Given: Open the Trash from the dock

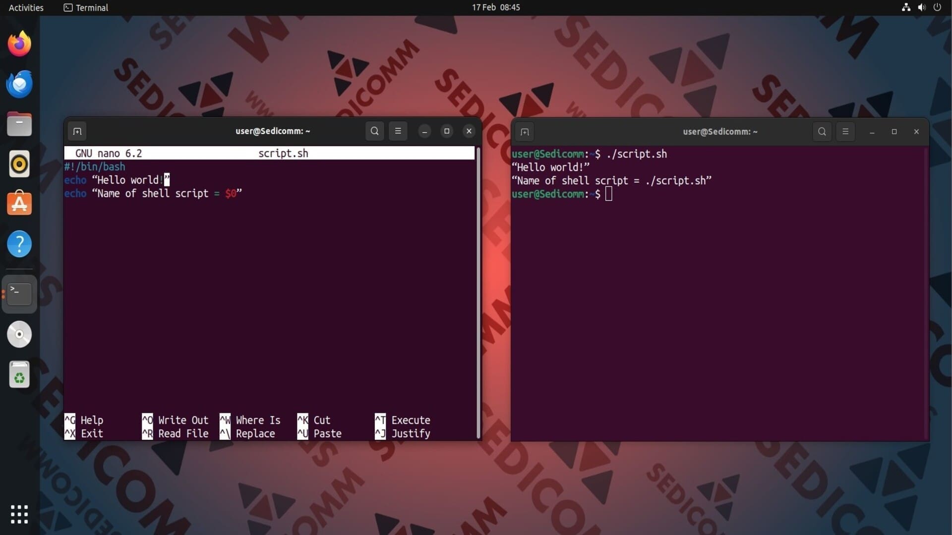Looking at the screenshot, I should [x=19, y=374].
